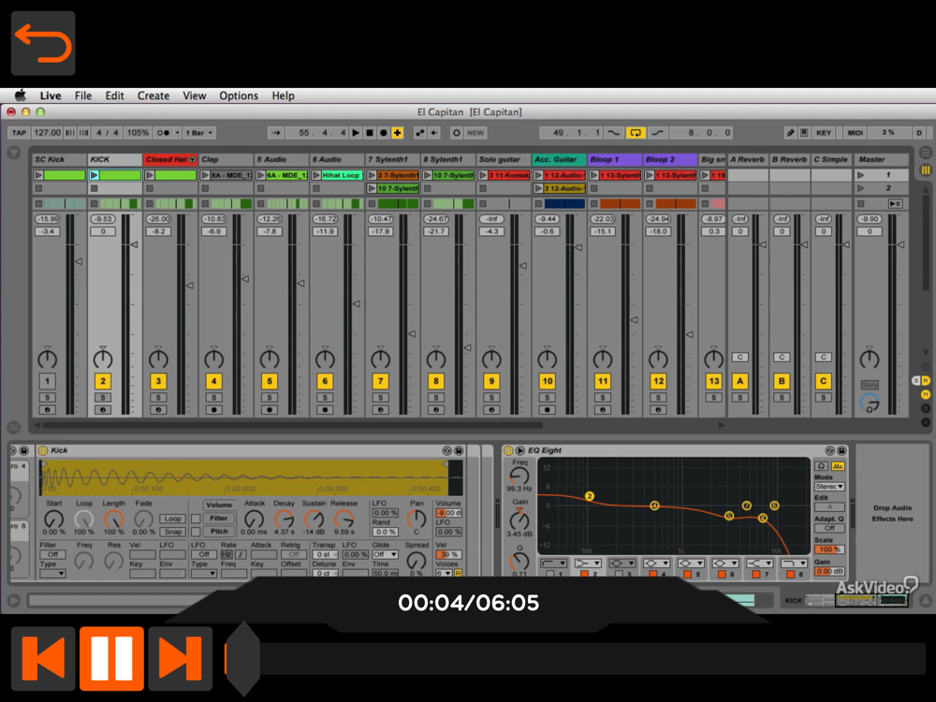
Task: Toggle the EQ Eight headphone audition button
Action: (822, 465)
